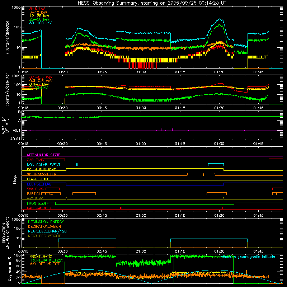The height and width of the screenshot is (287, 287).
Task: Select the FRONTS_OFF flag label
Action: click(x=38, y=203)
